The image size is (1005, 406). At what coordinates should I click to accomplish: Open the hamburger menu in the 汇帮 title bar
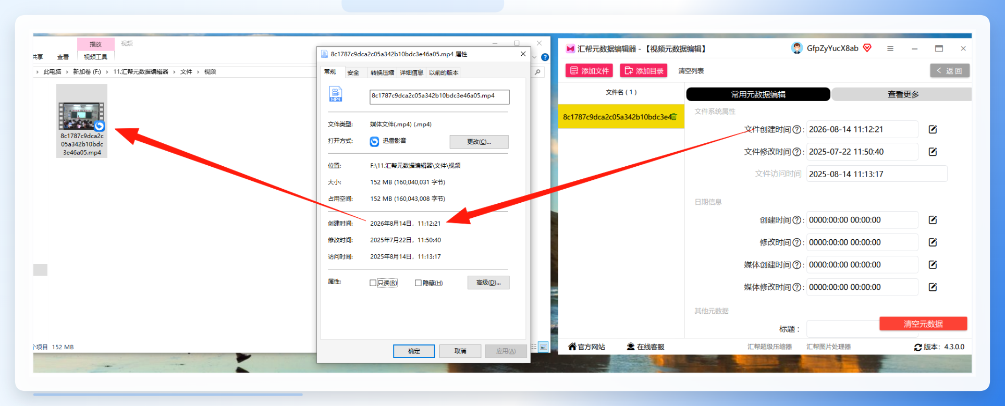(890, 48)
